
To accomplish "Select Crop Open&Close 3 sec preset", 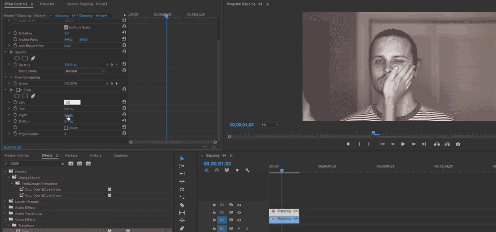I will 43,189.
